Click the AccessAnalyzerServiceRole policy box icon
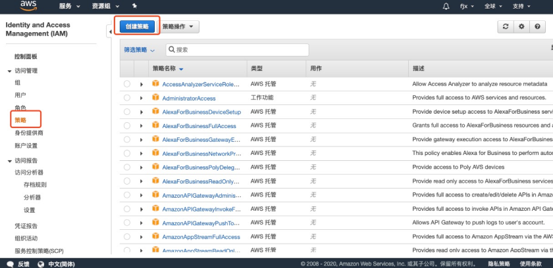 point(155,83)
